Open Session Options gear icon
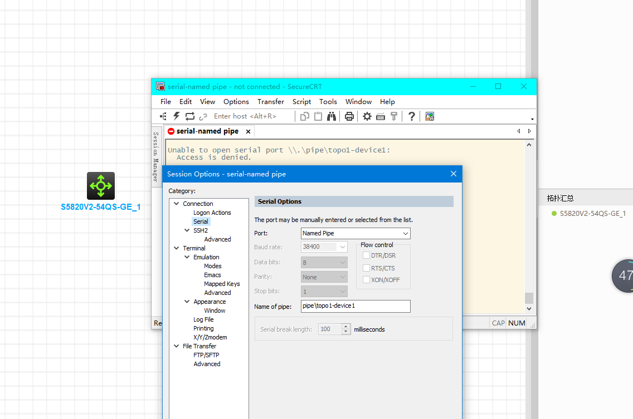 367,116
